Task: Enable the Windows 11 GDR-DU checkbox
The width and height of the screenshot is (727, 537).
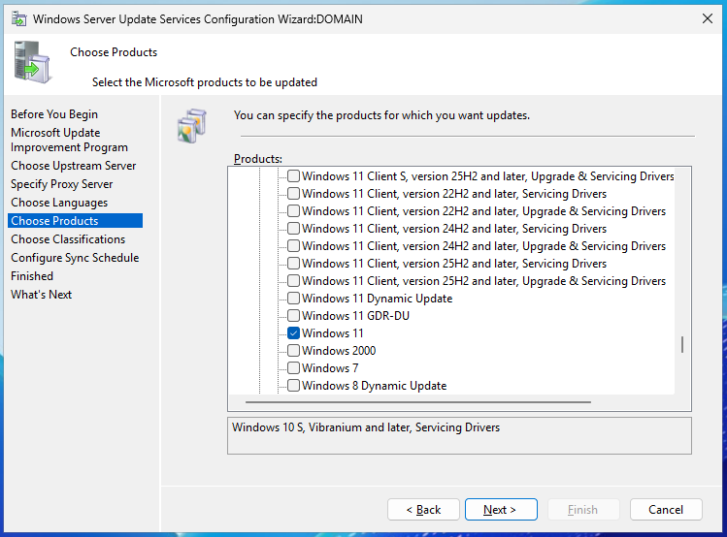Action: coord(293,316)
